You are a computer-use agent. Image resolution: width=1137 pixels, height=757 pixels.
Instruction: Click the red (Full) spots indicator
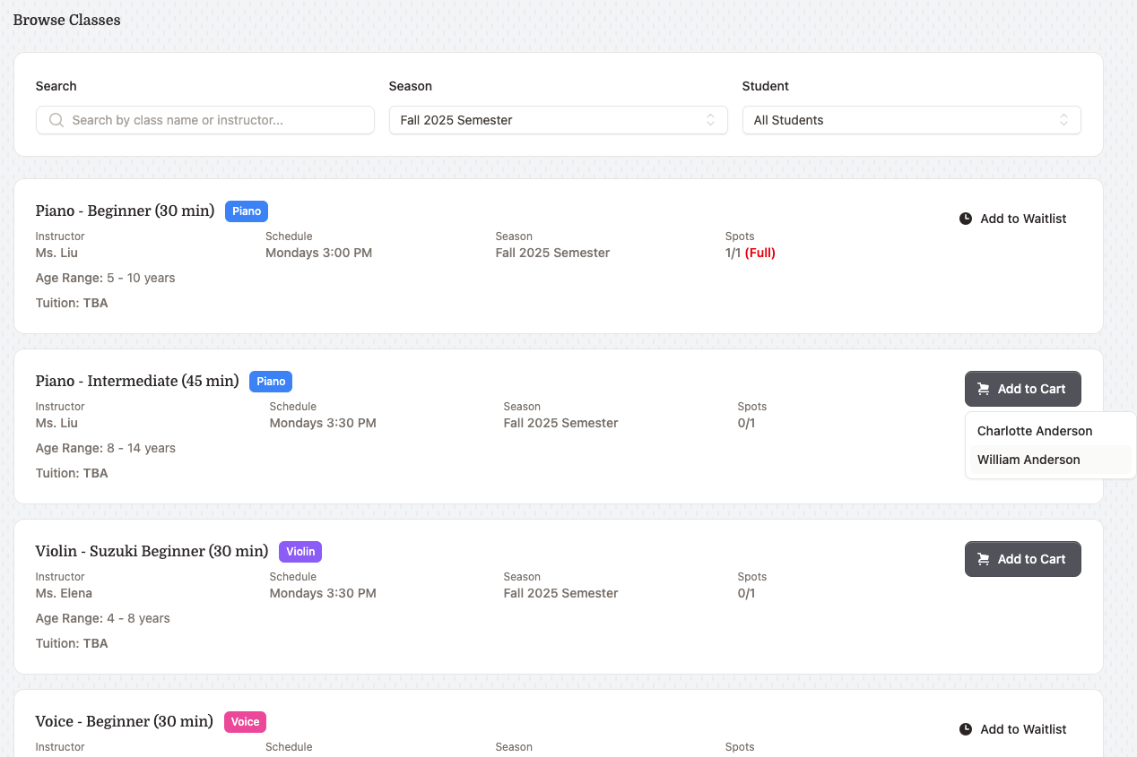[759, 253]
